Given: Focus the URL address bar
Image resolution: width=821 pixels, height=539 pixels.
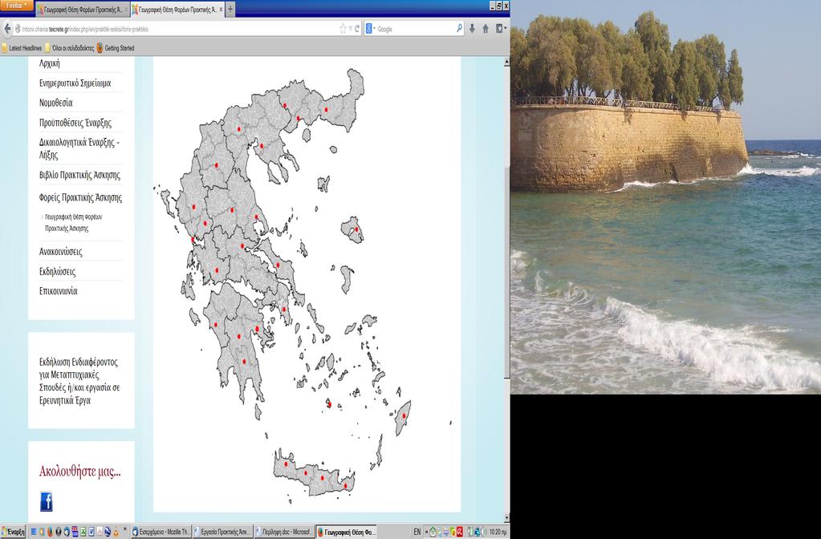Looking at the screenshot, I should pyautogui.click(x=178, y=30).
